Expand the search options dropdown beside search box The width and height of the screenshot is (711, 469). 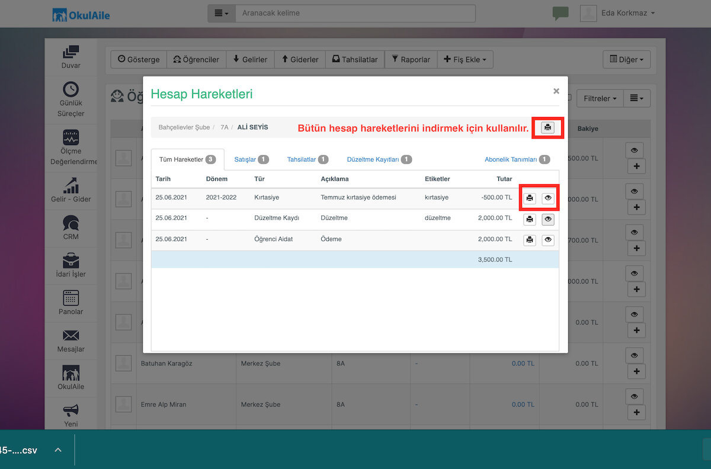pos(221,13)
